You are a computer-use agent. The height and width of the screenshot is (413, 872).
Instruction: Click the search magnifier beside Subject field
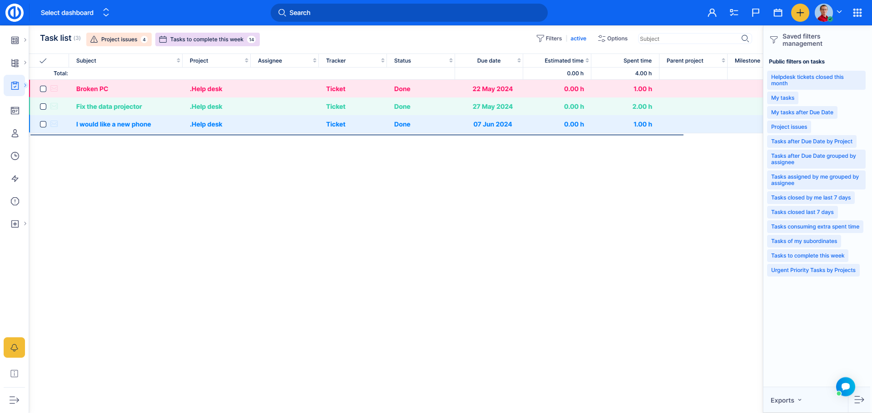[745, 39]
